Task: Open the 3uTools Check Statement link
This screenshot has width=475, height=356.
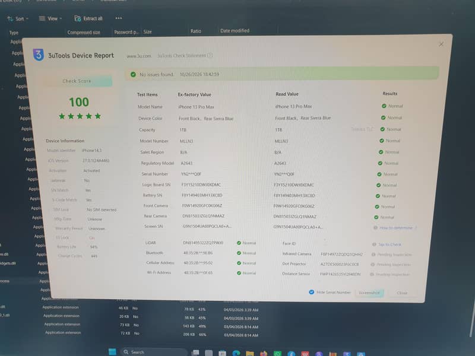Action: [182, 56]
